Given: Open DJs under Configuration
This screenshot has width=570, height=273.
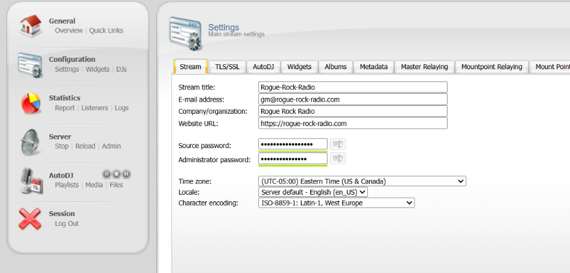Looking at the screenshot, I should coord(121,69).
